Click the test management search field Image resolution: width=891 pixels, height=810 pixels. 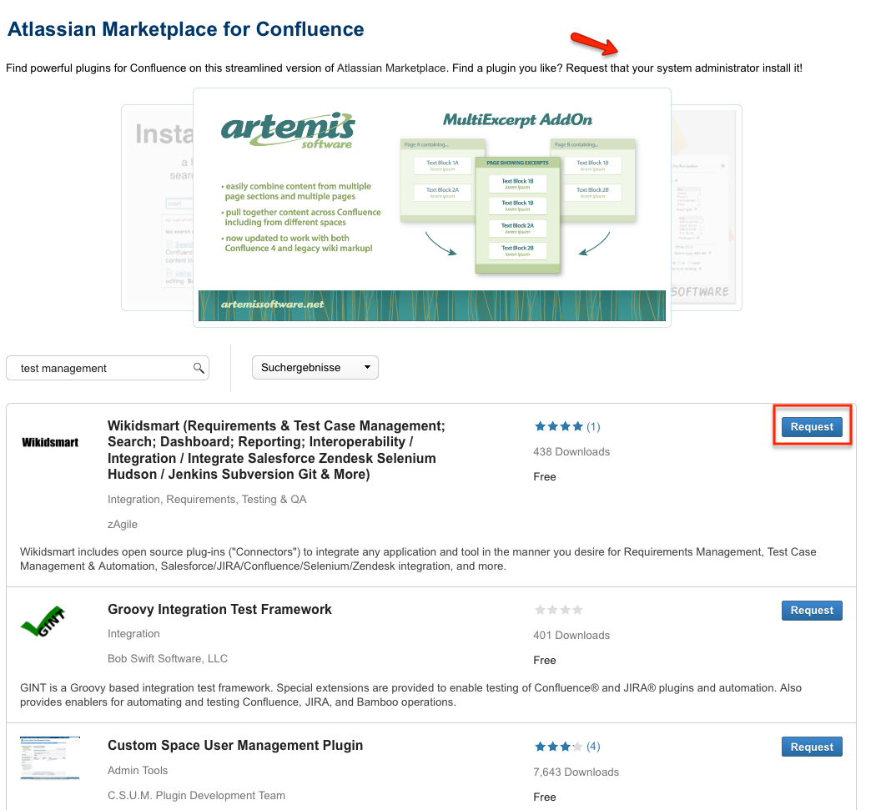coord(108,368)
